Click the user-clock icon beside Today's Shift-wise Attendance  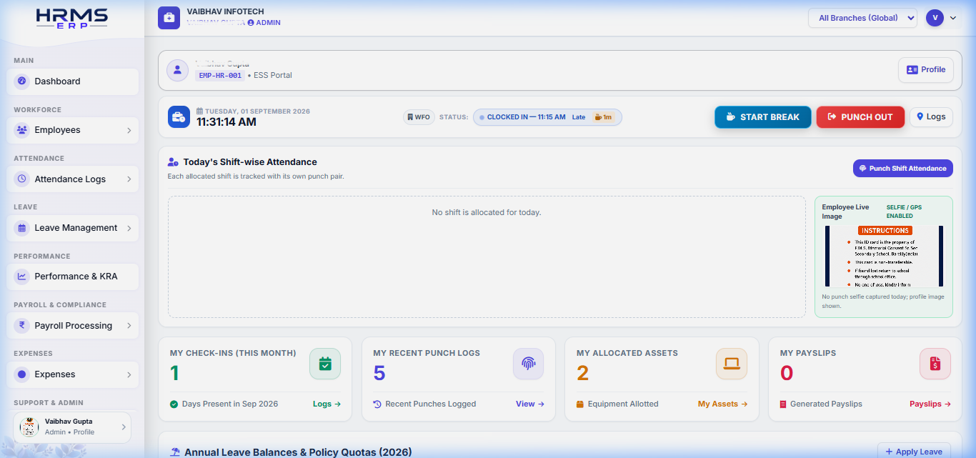(173, 162)
